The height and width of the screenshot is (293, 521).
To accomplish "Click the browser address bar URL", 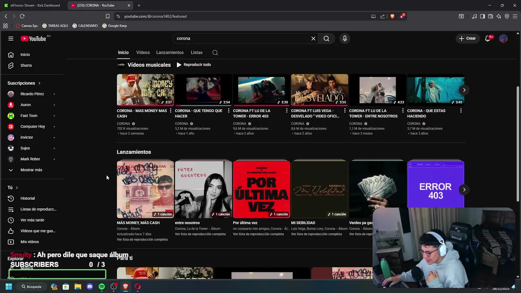I will coord(155,16).
